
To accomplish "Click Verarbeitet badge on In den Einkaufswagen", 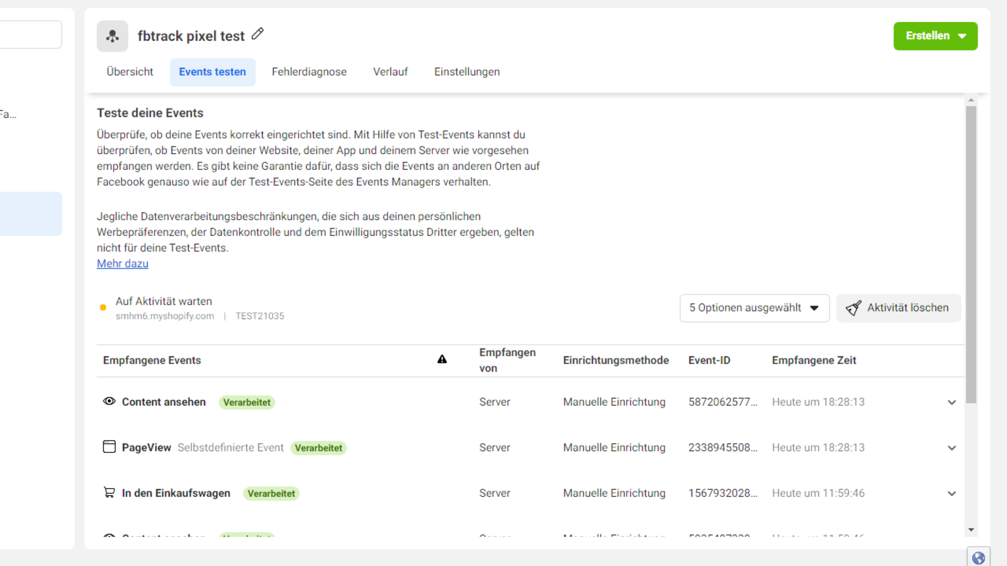I will click(271, 494).
